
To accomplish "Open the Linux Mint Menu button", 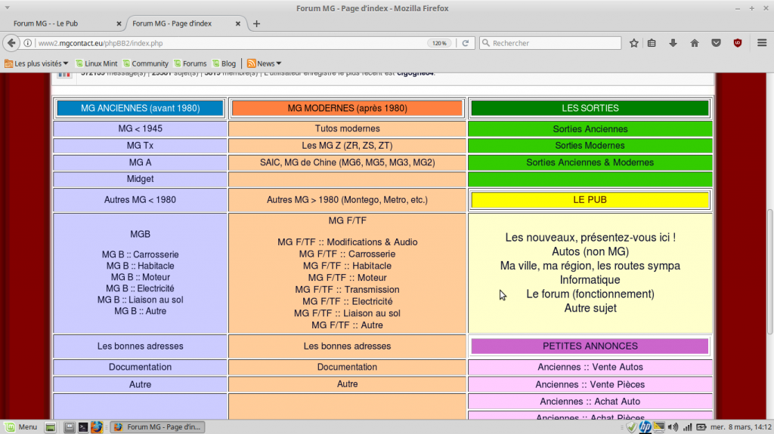I will click(22, 426).
